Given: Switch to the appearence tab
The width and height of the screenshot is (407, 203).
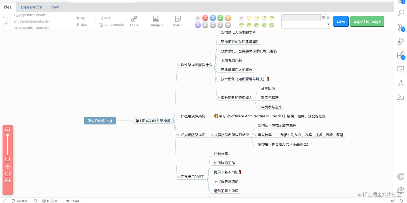Looking at the screenshot, I should 31,7.
